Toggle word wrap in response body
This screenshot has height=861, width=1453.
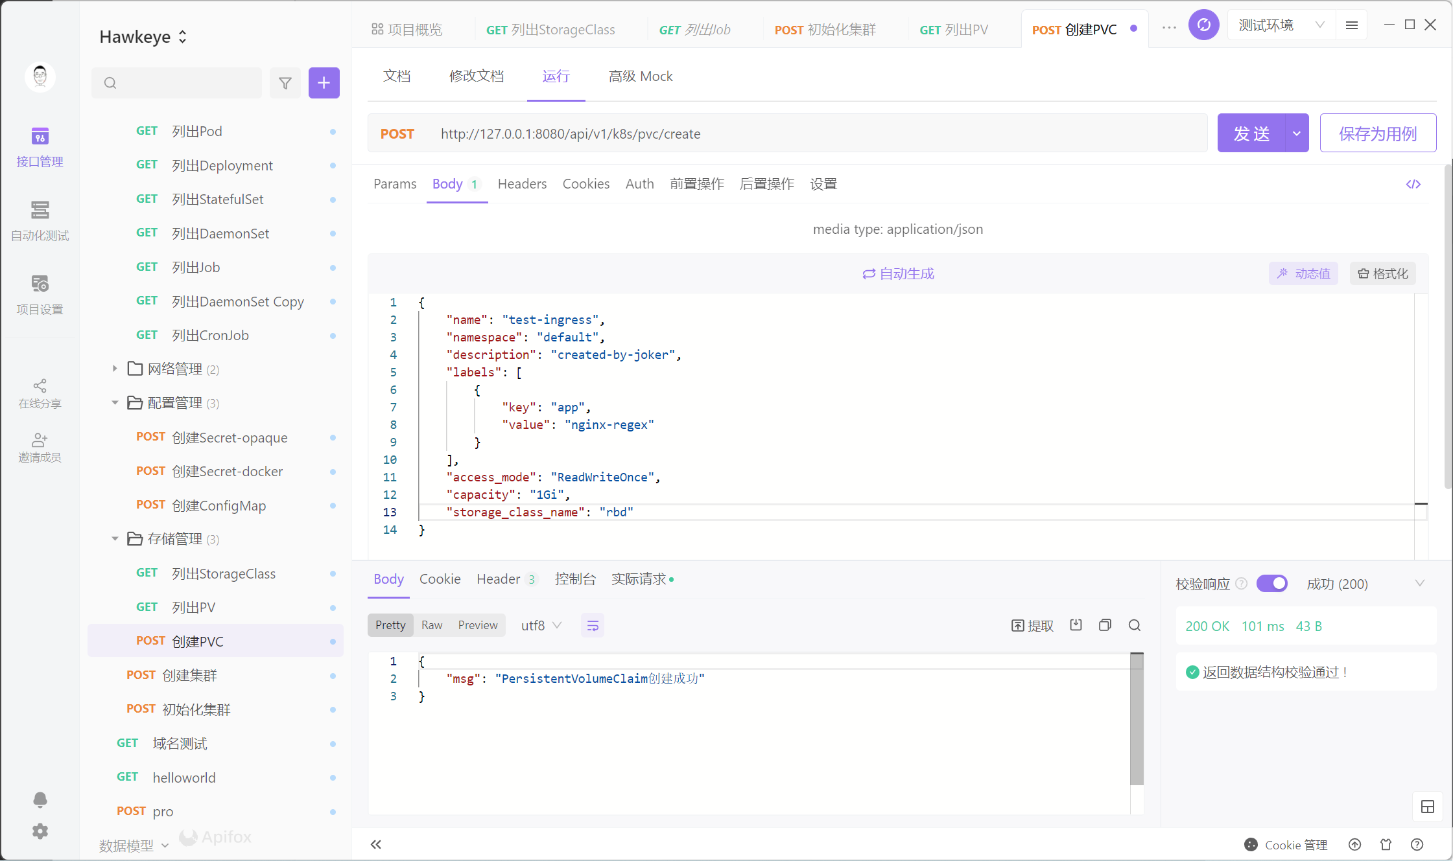[x=593, y=625]
